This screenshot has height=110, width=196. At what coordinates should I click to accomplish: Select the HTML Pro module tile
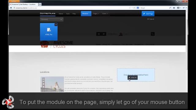(49, 32)
